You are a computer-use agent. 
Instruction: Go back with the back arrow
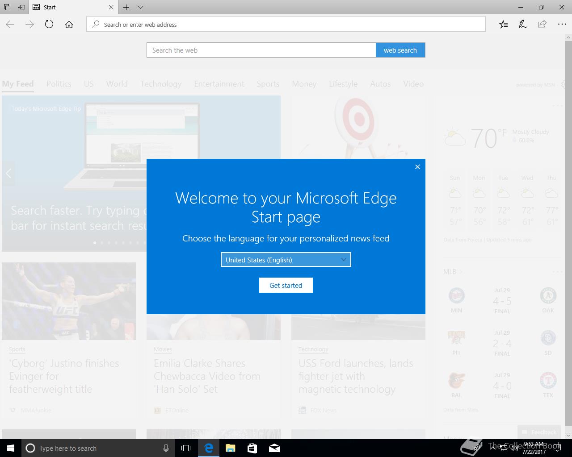[x=10, y=25]
